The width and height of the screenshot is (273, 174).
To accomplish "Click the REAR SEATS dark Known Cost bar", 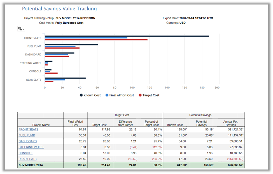I will click(x=65, y=78).
